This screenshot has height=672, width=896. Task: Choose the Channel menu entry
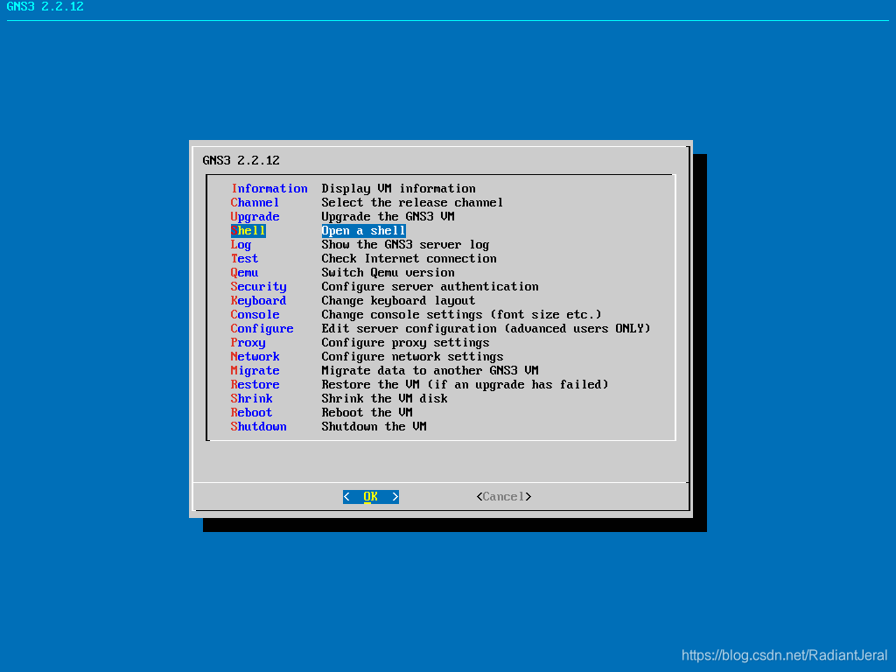pyautogui.click(x=255, y=203)
